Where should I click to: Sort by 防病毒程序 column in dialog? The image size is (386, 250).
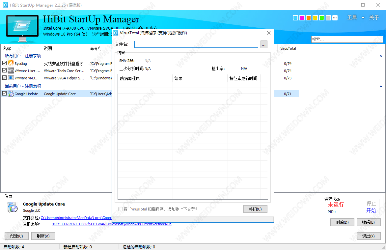pyautogui.click(x=145, y=79)
